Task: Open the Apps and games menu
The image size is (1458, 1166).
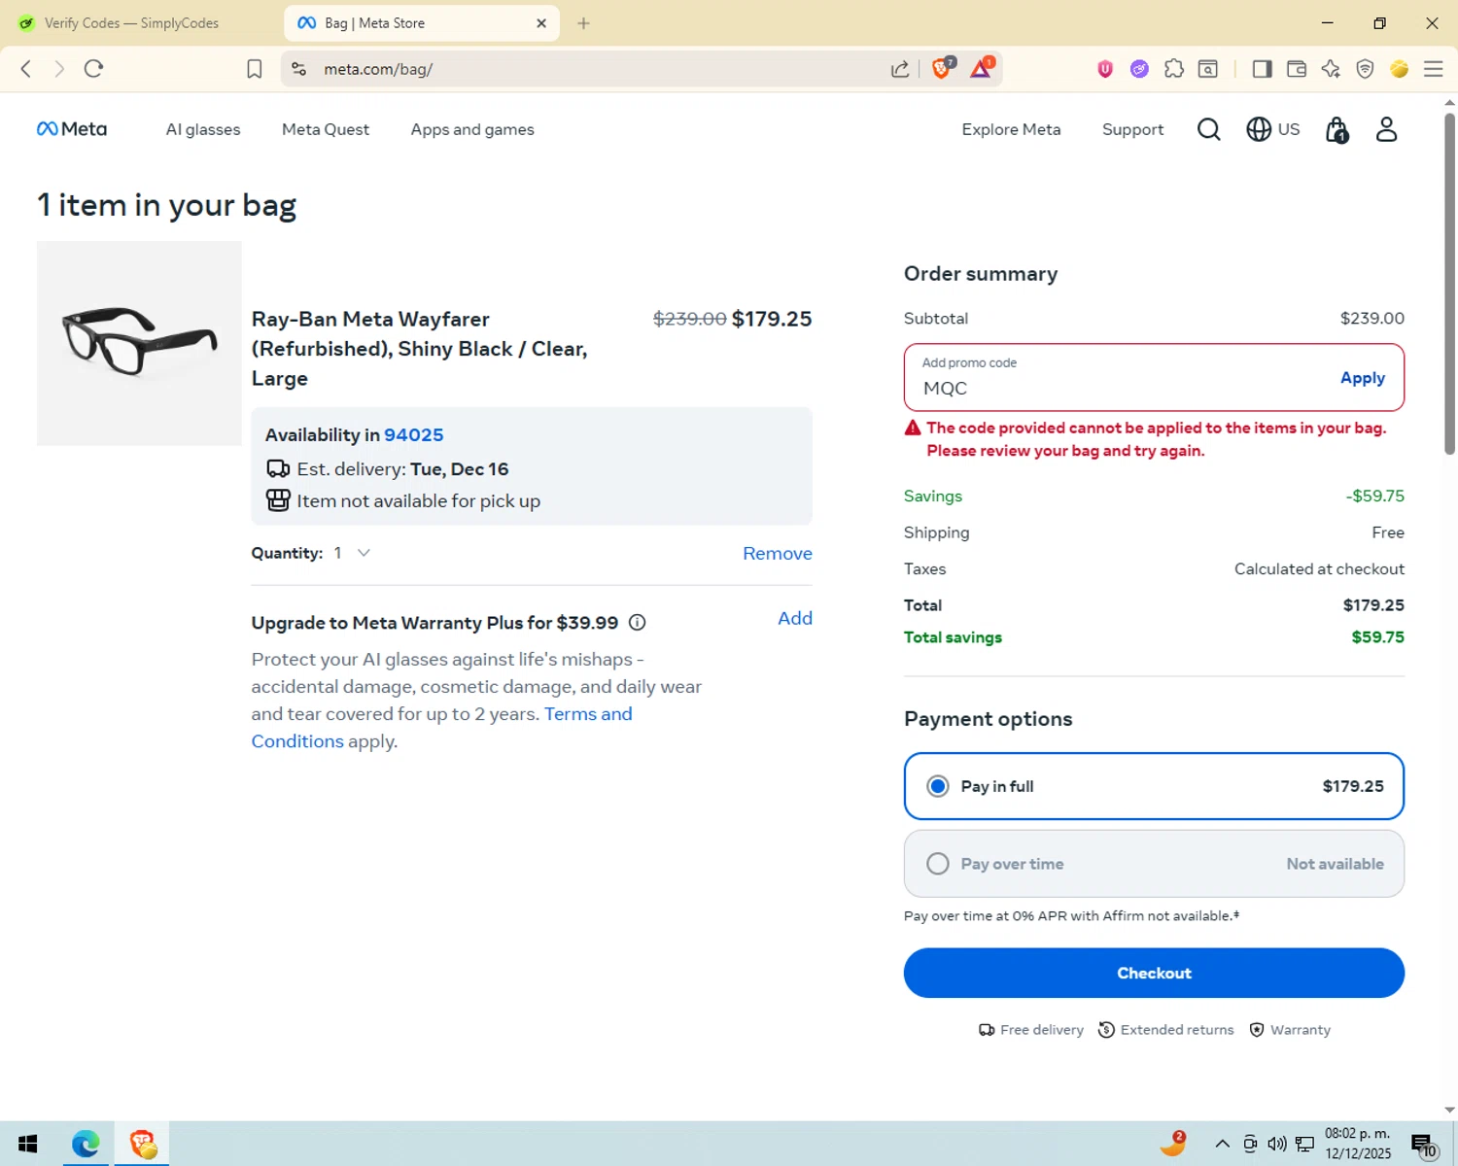Action: (x=472, y=129)
